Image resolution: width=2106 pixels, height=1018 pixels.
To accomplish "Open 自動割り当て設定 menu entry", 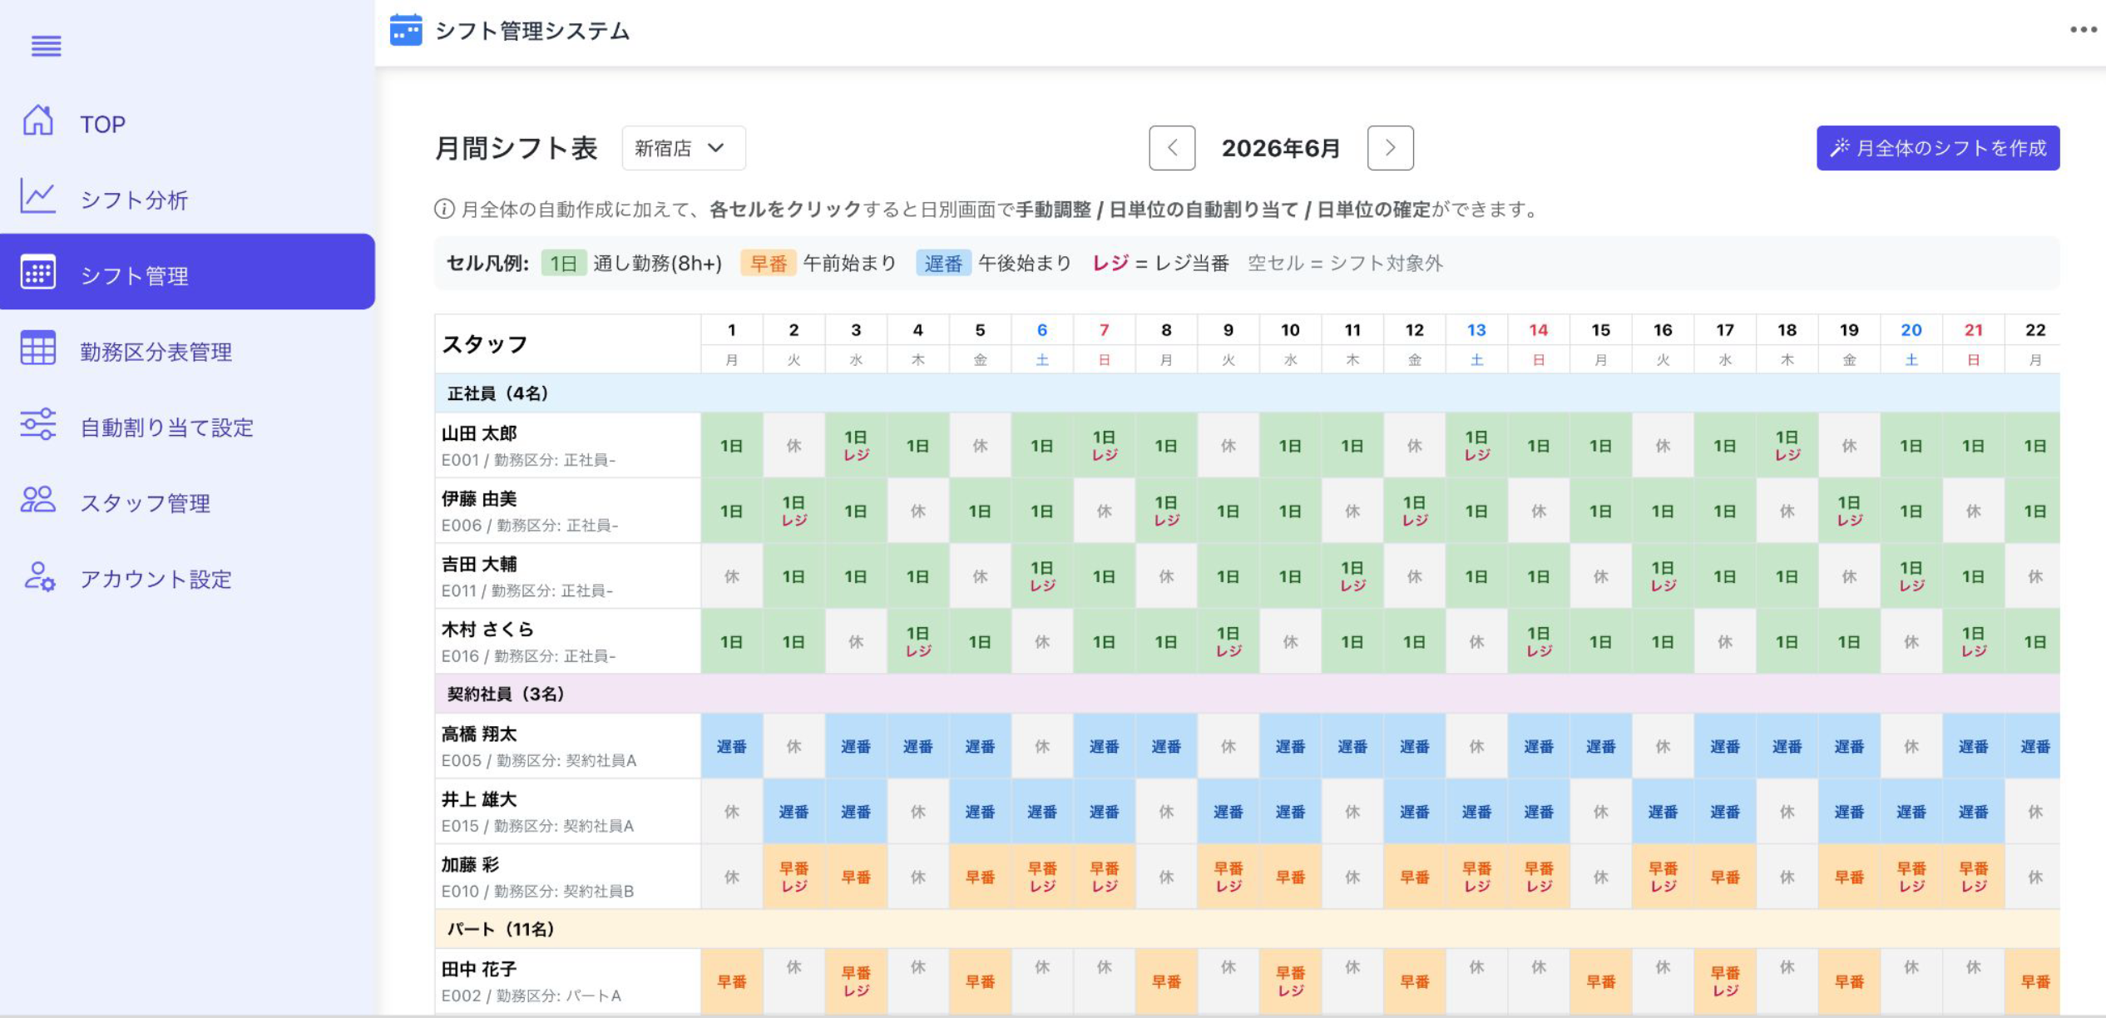I will 187,427.
